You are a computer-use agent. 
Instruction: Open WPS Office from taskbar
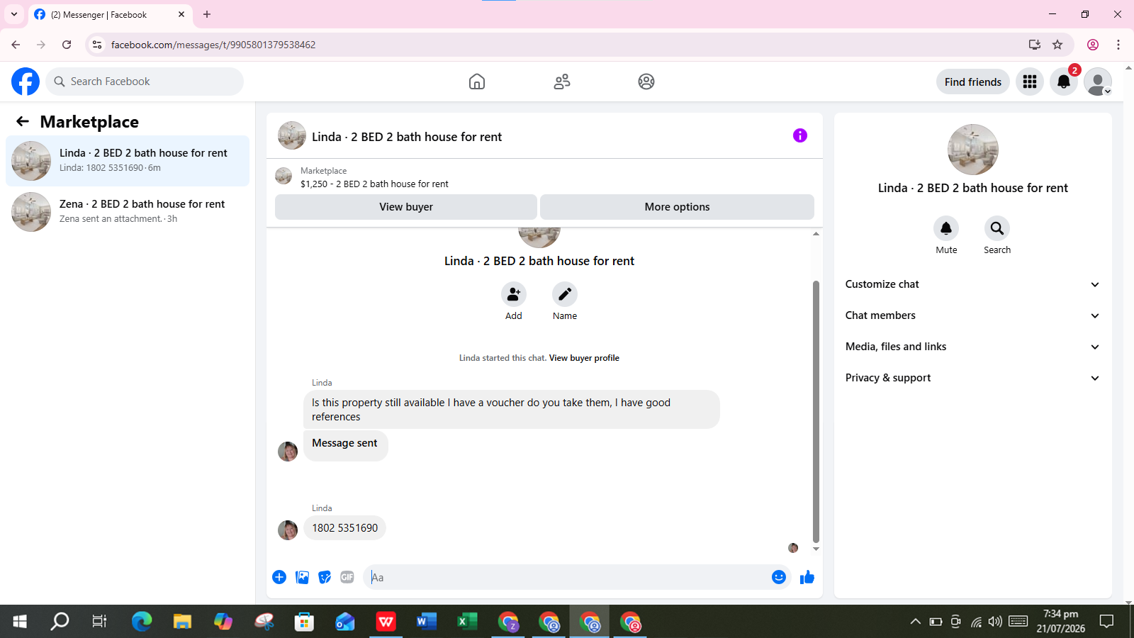pos(386,622)
